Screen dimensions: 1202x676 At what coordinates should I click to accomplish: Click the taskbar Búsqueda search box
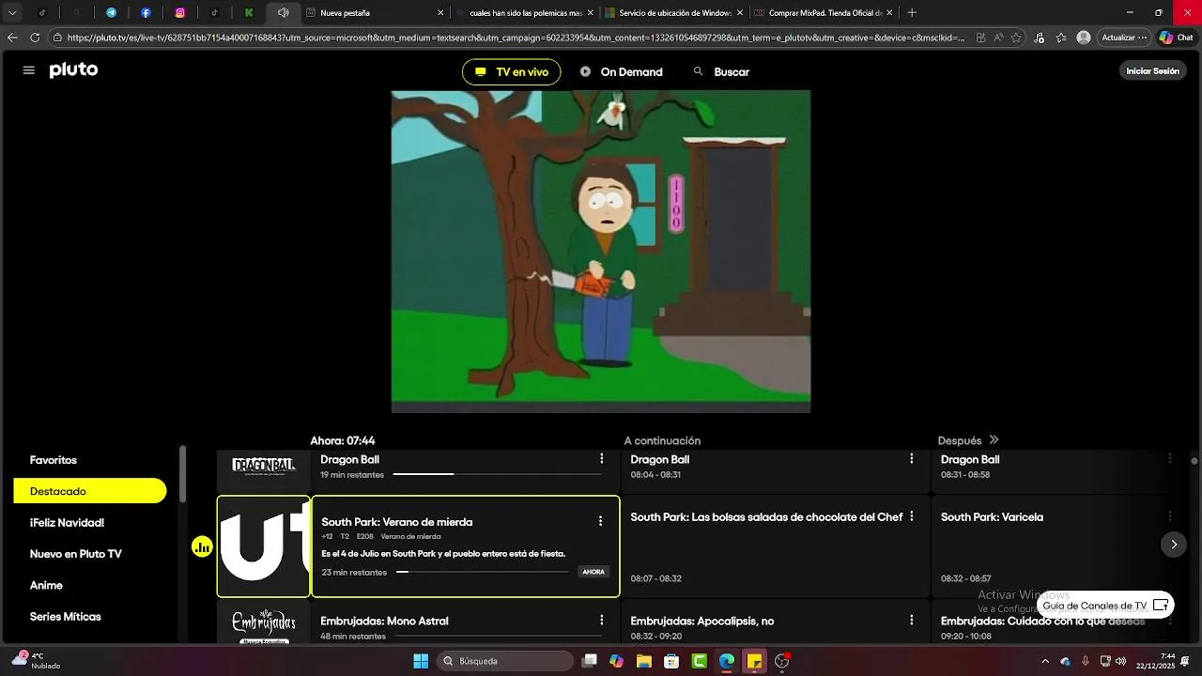point(505,661)
